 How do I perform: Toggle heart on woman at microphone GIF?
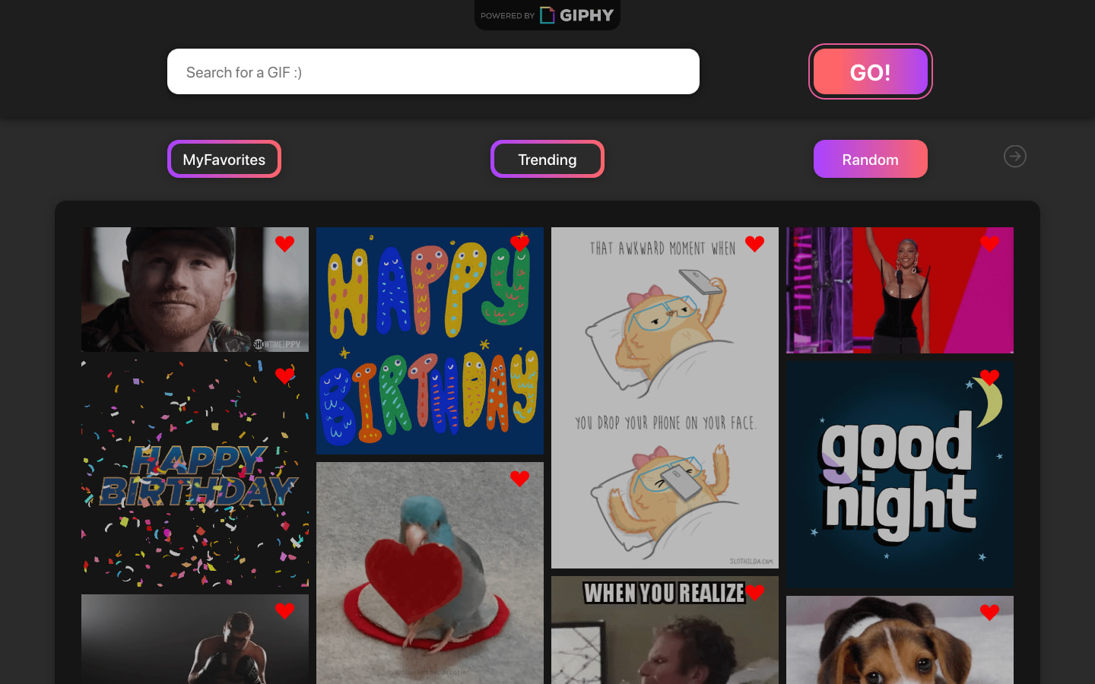coord(989,244)
